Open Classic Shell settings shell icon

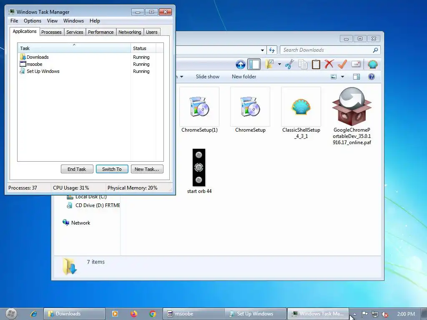tap(372, 65)
